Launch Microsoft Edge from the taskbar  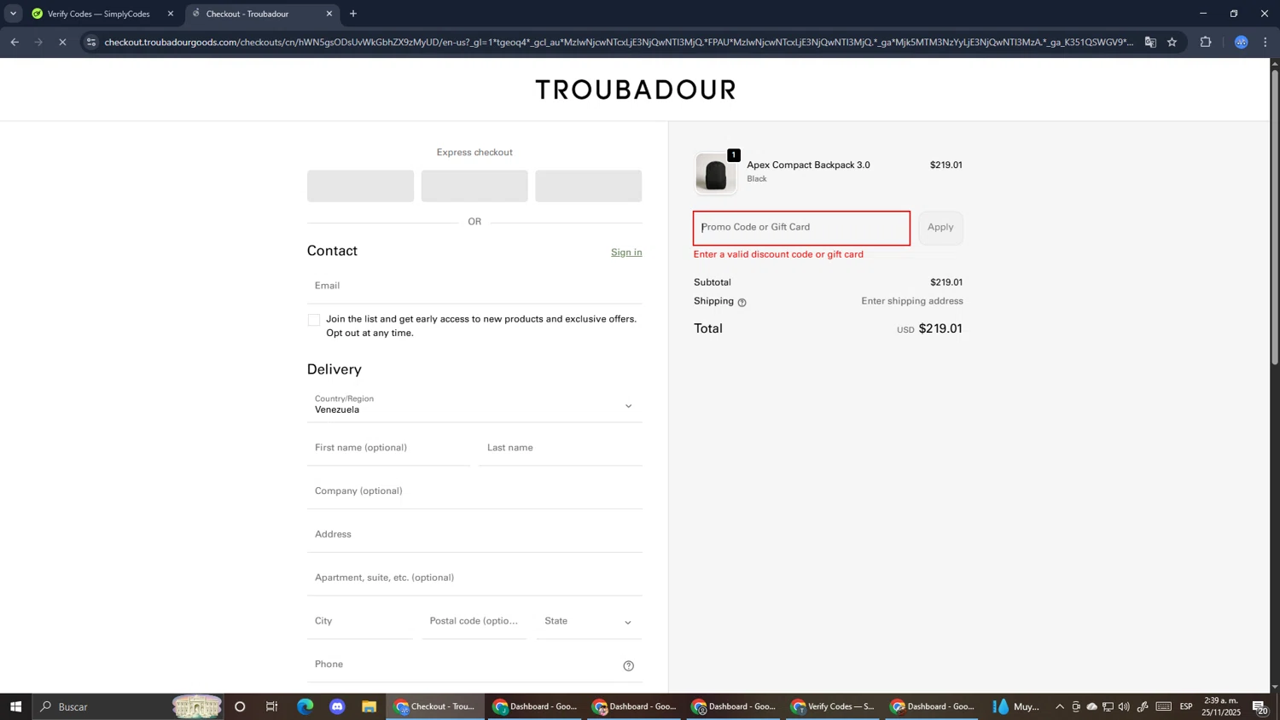click(x=305, y=706)
